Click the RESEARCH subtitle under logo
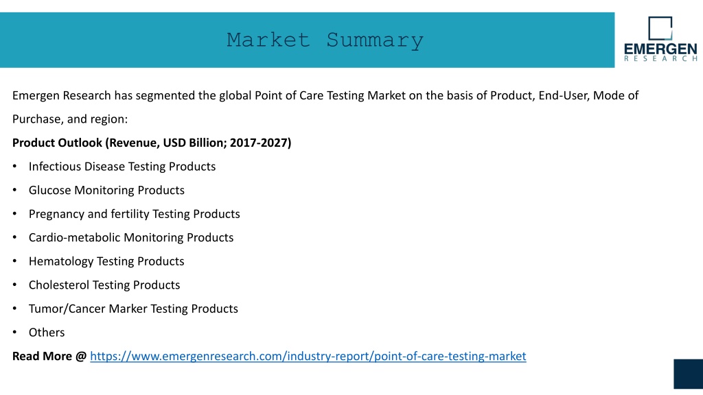This screenshot has width=703, height=395. coord(660,59)
